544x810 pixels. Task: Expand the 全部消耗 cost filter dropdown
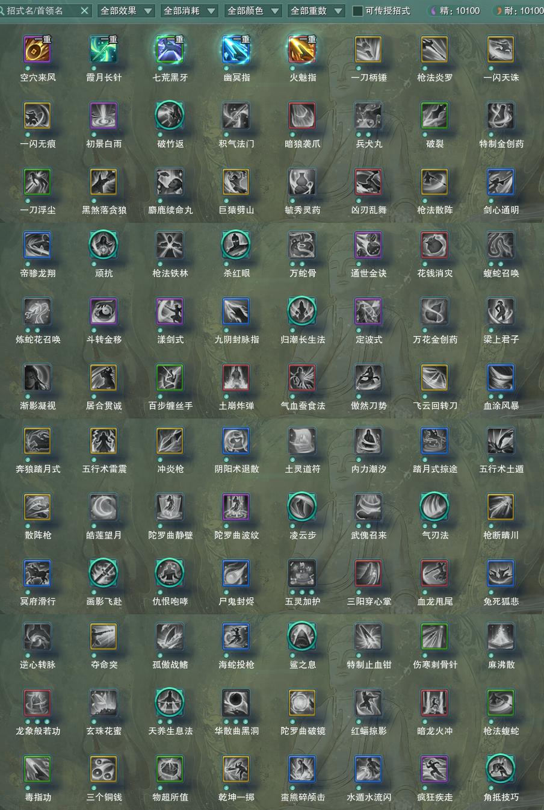(x=189, y=11)
